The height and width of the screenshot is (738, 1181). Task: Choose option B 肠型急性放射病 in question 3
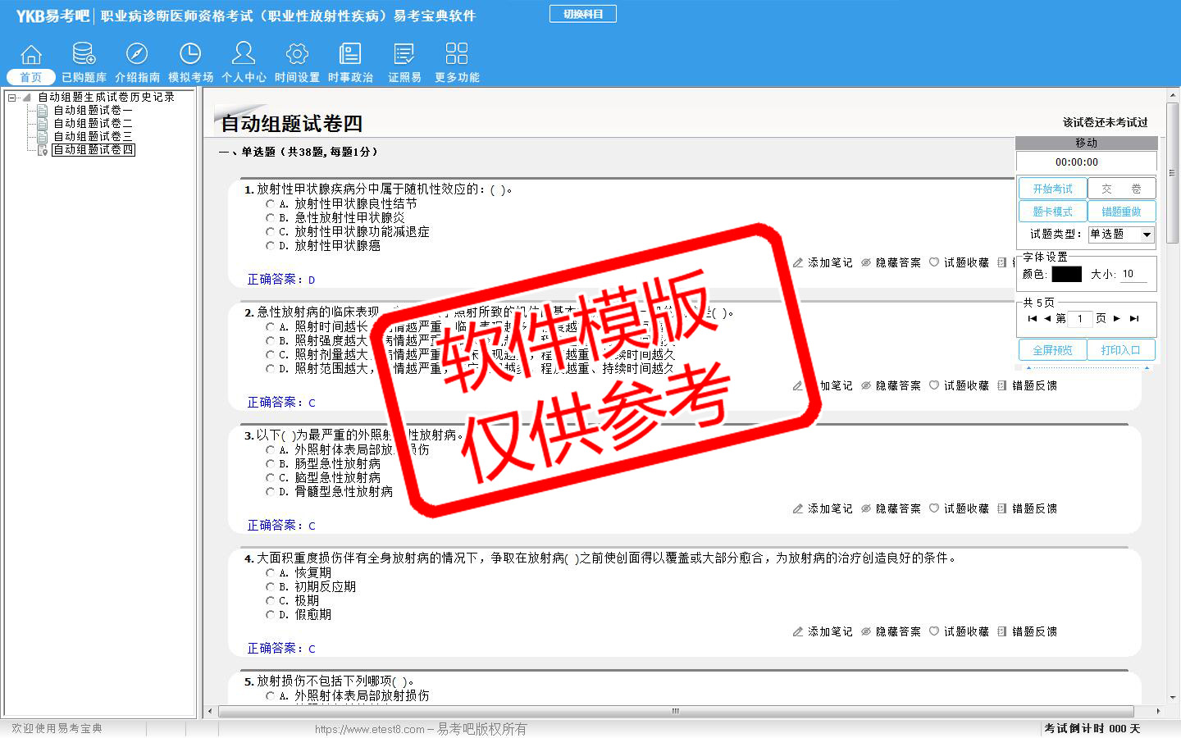[271, 464]
